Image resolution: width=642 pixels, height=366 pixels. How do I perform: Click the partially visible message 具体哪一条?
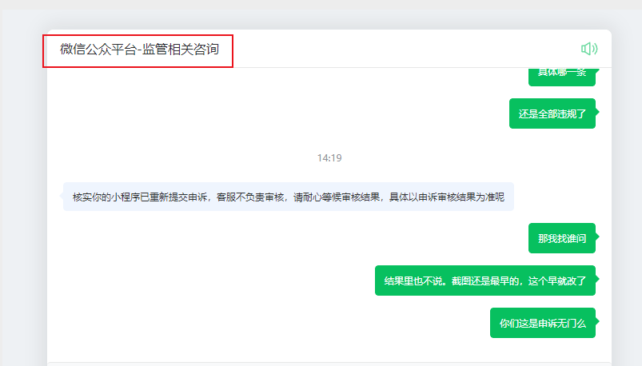pos(562,77)
